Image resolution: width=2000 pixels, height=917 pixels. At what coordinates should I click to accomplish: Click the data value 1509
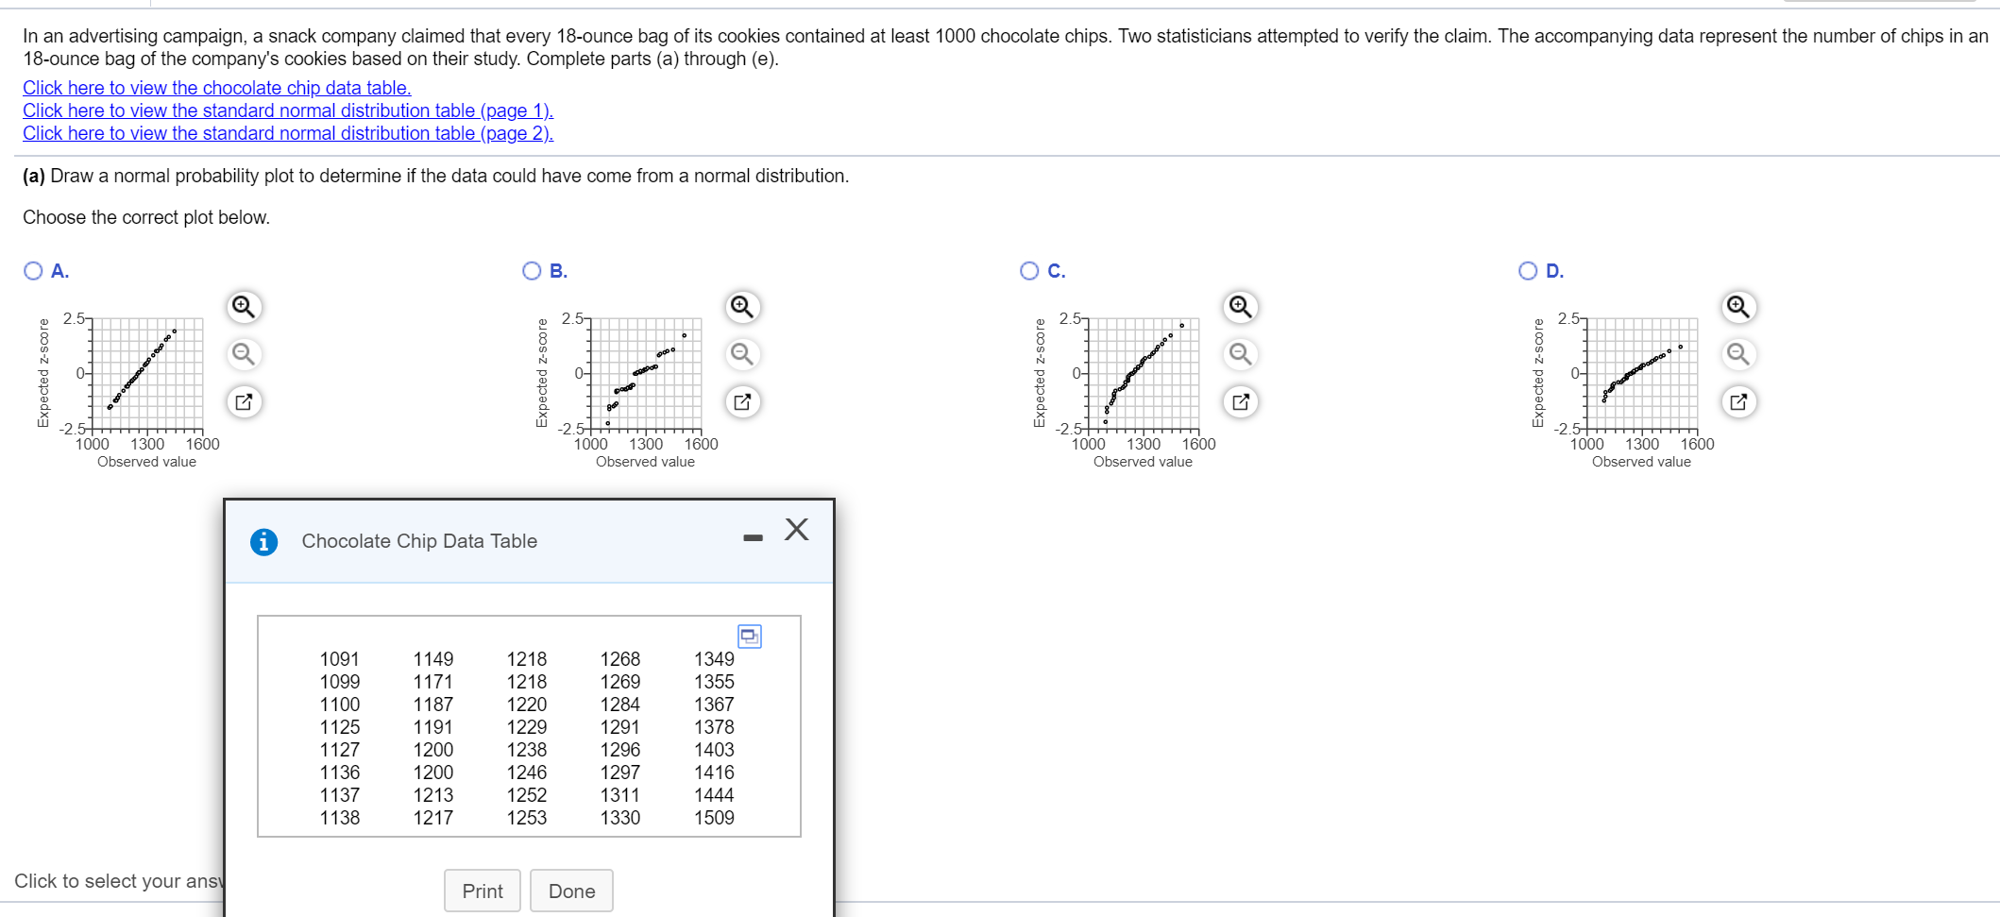(714, 818)
